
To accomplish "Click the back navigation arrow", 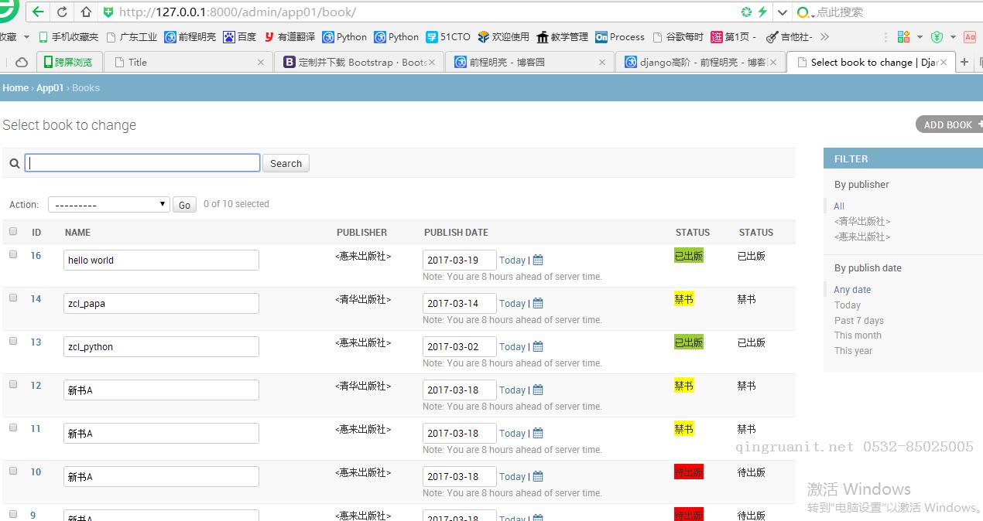I will [37, 12].
